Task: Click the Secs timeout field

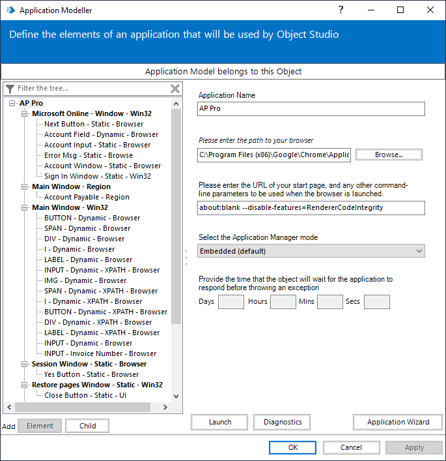Action: pos(377,302)
